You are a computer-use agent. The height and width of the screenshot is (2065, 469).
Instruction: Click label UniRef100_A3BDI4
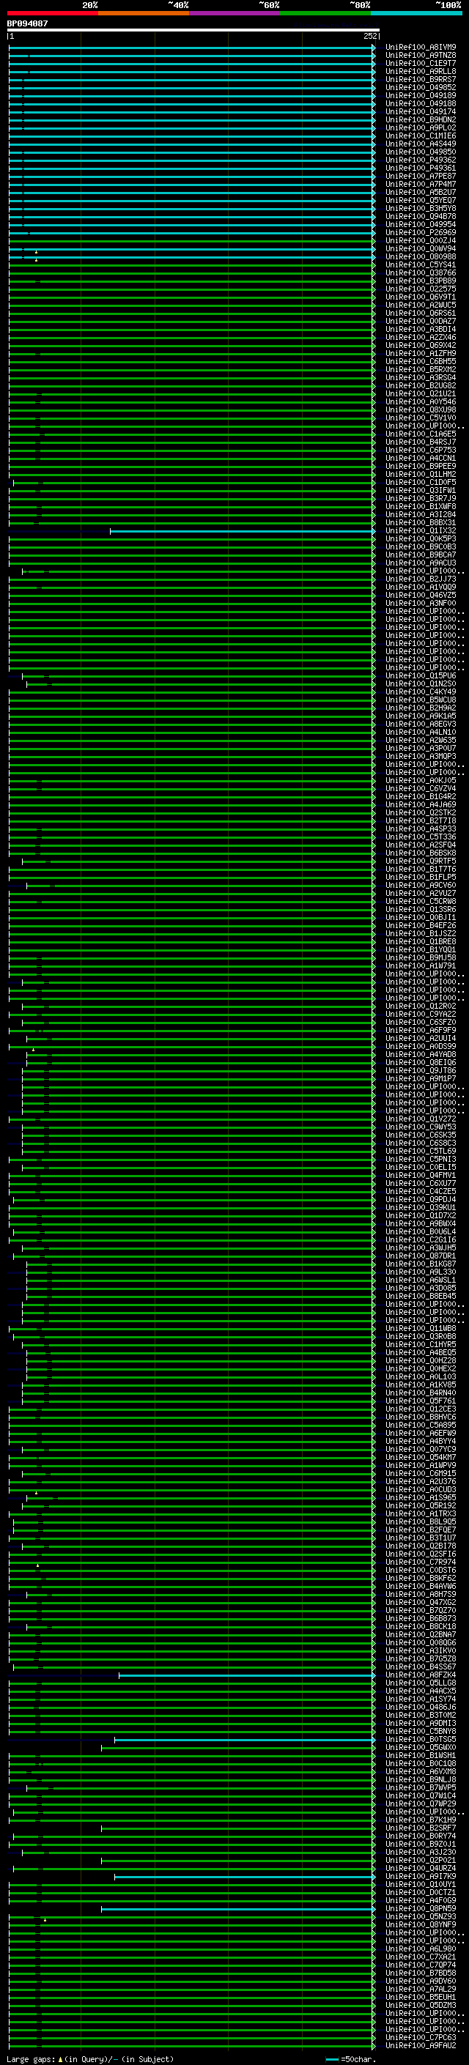tap(420, 330)
